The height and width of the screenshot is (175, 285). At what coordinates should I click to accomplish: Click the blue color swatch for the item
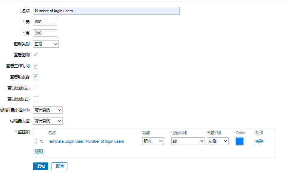(240, 141)
